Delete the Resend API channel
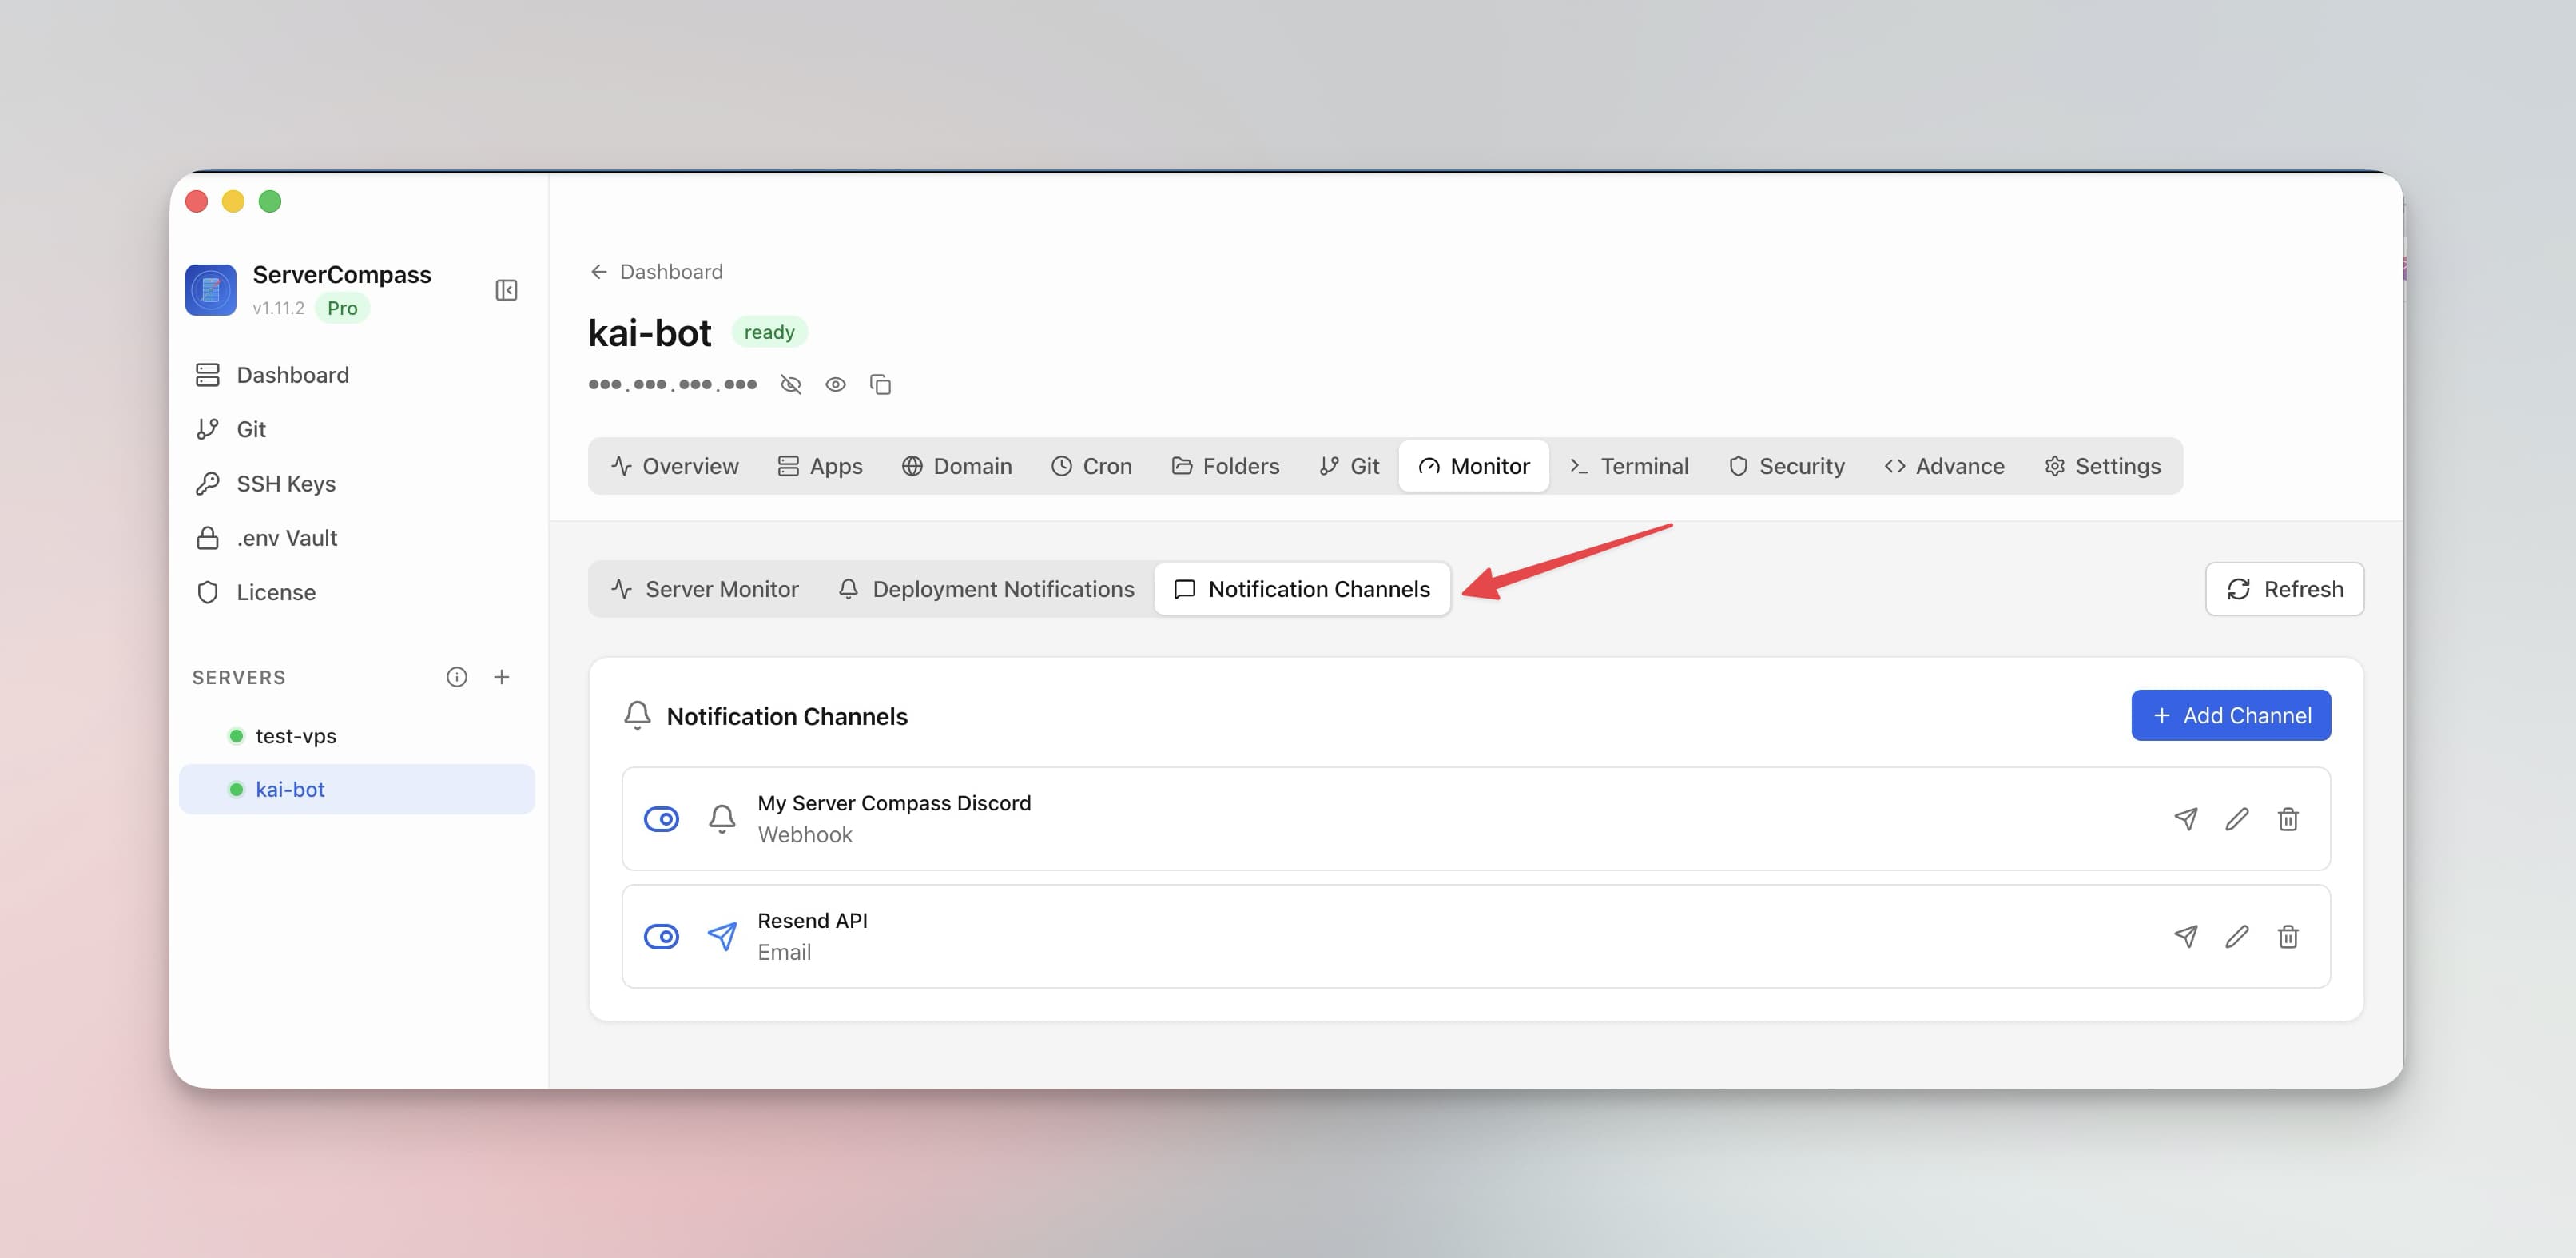The height and width of the screenshot is (1258, 2576). [x=2288, y=937]
